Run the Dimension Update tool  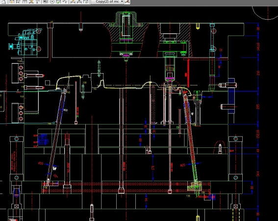tap(86, 1)
